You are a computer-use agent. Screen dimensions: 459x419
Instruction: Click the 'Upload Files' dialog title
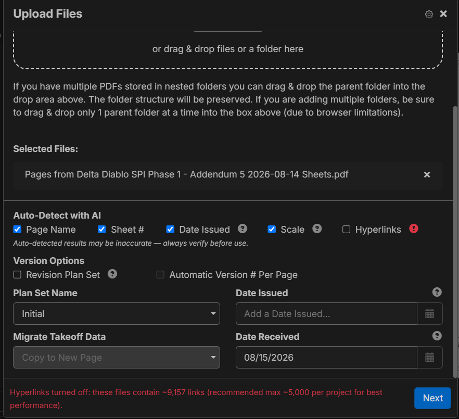[48, 14]
